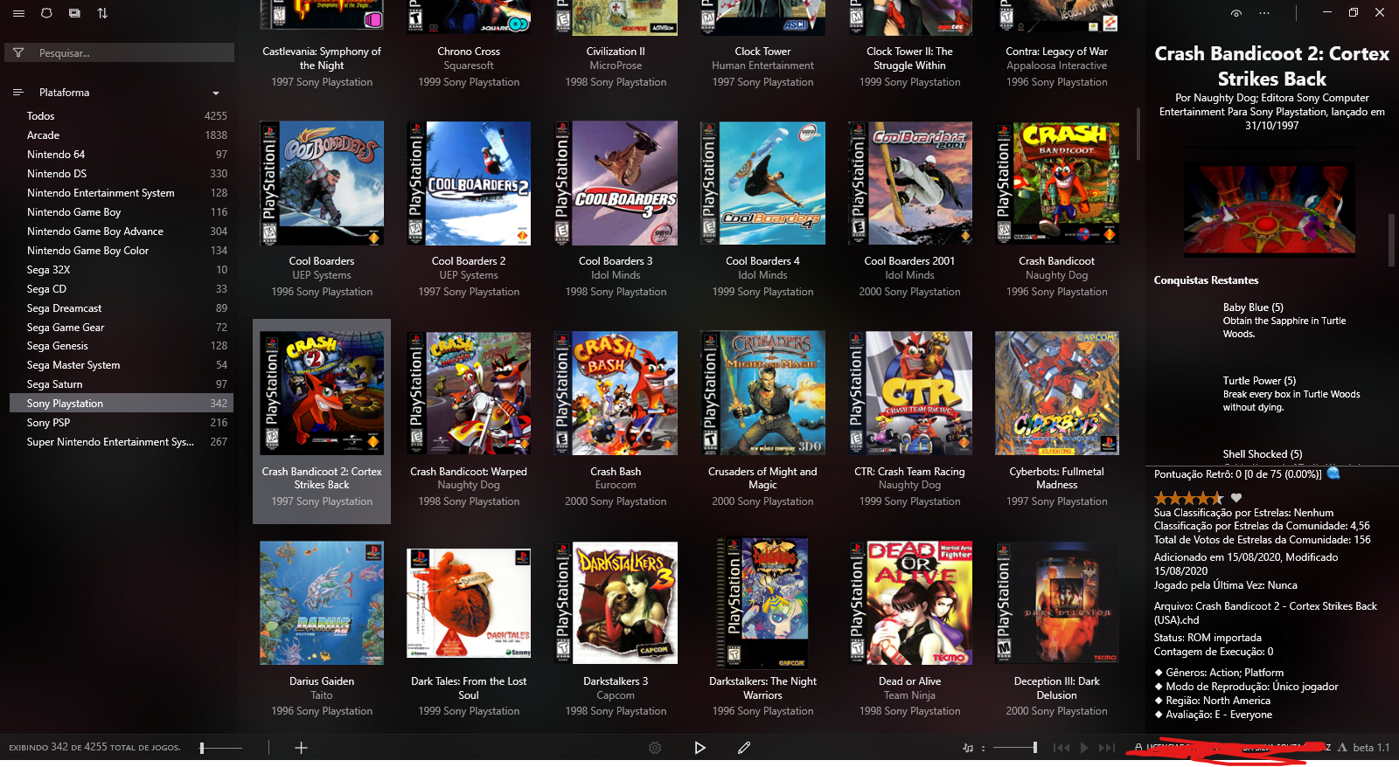
Task: Click the Crash Bandicoot 2 screenshot in details
Action: coord(1270,210)
